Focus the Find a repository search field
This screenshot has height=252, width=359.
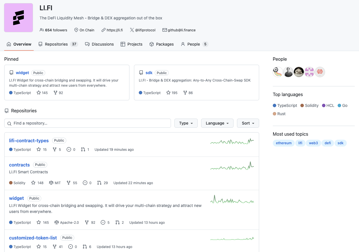(x=88, y=123)
